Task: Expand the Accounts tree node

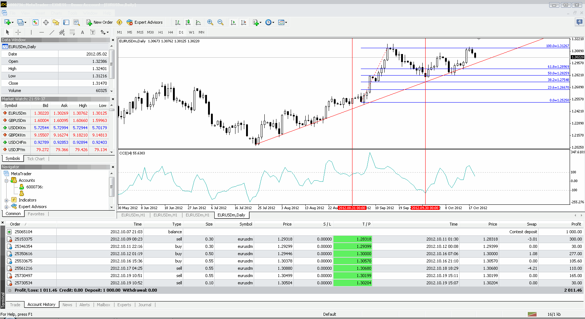Action: click(6, 181)
